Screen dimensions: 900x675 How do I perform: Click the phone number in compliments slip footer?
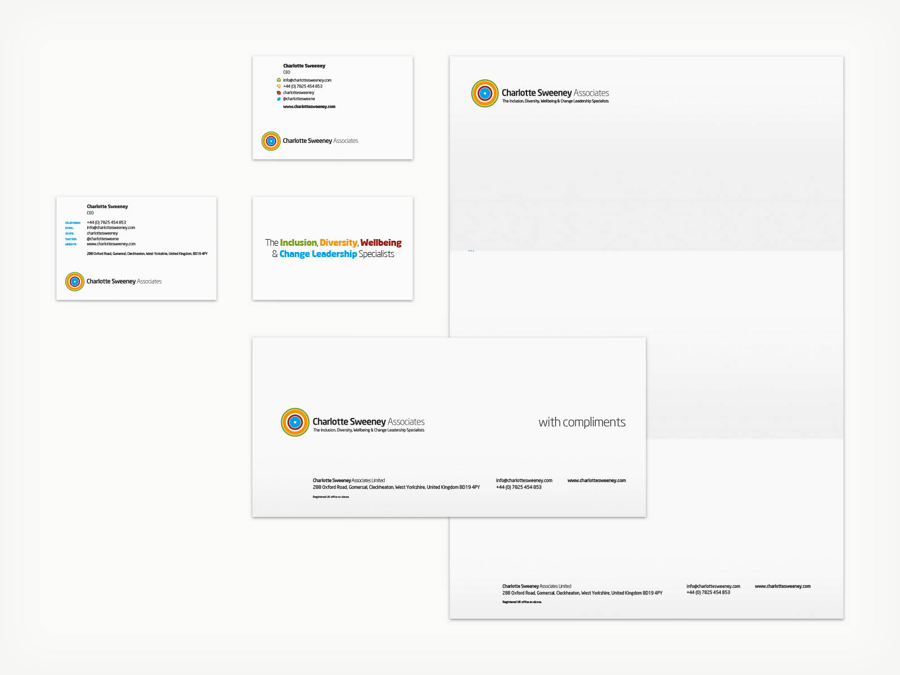click(x=519, y=488)
